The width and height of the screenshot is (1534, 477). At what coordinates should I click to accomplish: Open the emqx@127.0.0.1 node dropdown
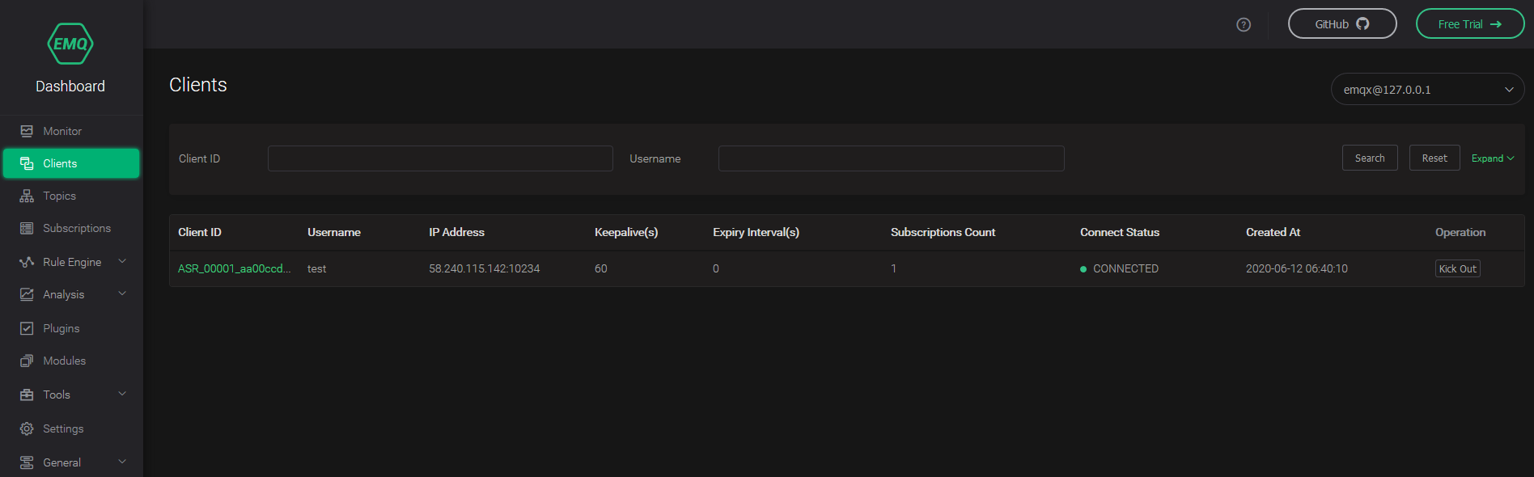click(1427, 89)
